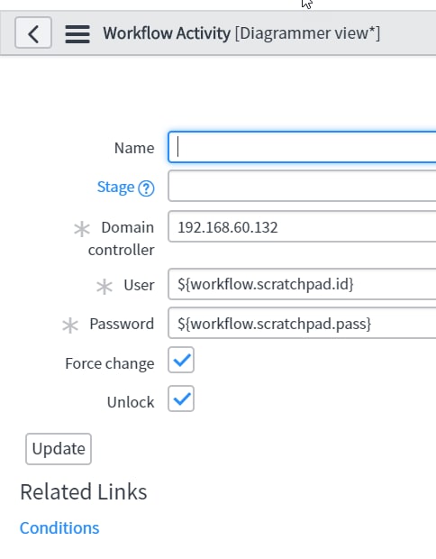Go back using the chevron button
436x559 pixels.
click(33, 32)
